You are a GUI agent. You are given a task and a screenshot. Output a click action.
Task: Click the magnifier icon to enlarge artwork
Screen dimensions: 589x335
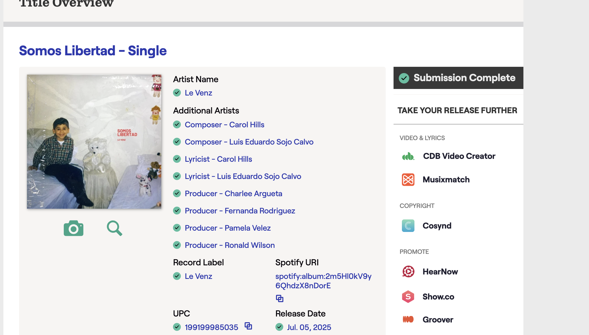click(114, 228)
